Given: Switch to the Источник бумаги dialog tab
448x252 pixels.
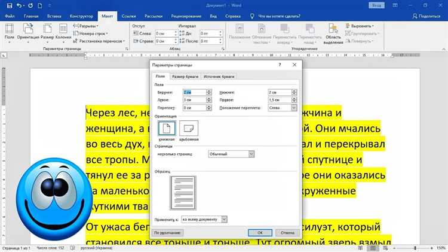Looking at the screenshot, I should click(219, 77).
